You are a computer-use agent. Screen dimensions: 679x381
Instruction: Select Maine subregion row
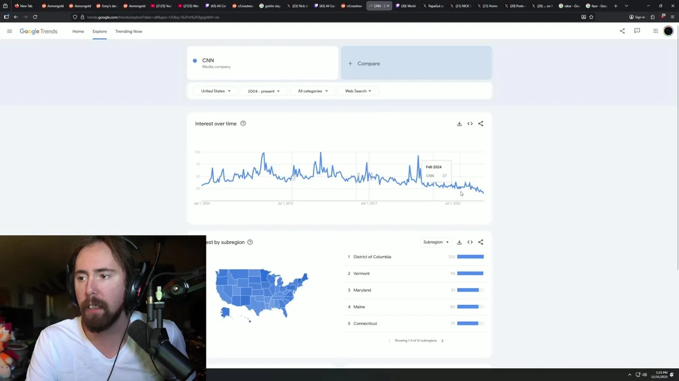[416, 307]
